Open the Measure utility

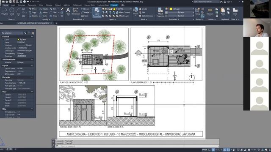[x=210, y=11]
